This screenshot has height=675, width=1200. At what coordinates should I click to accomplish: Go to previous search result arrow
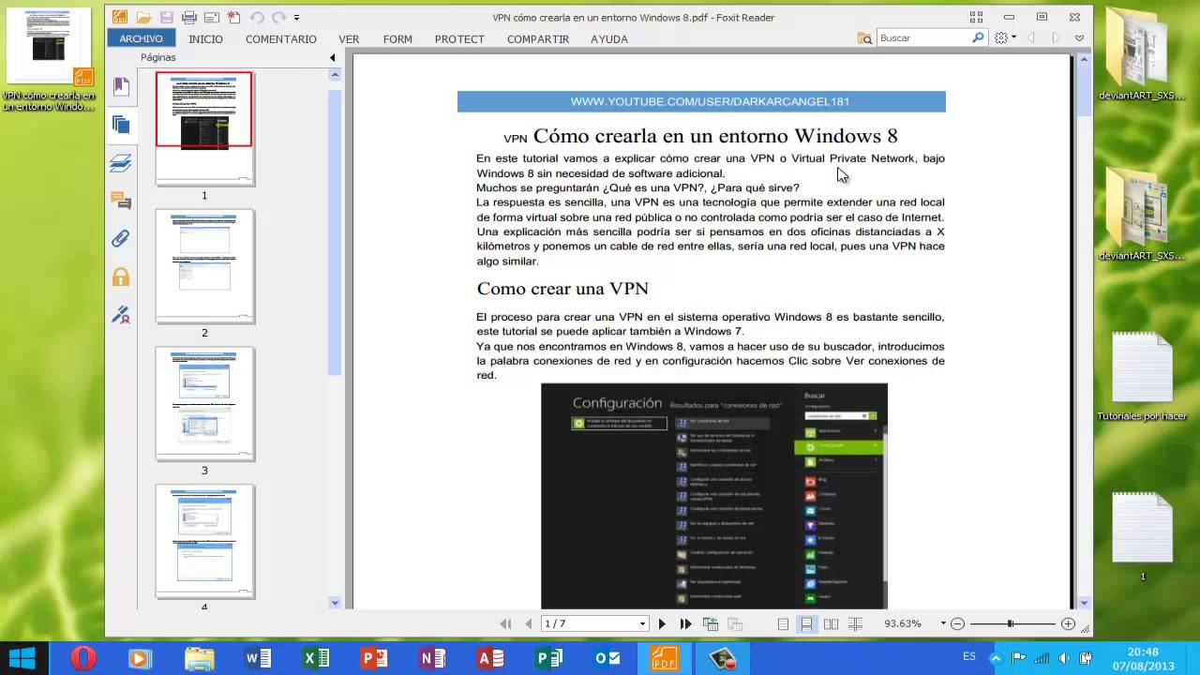click(1031, 37)
